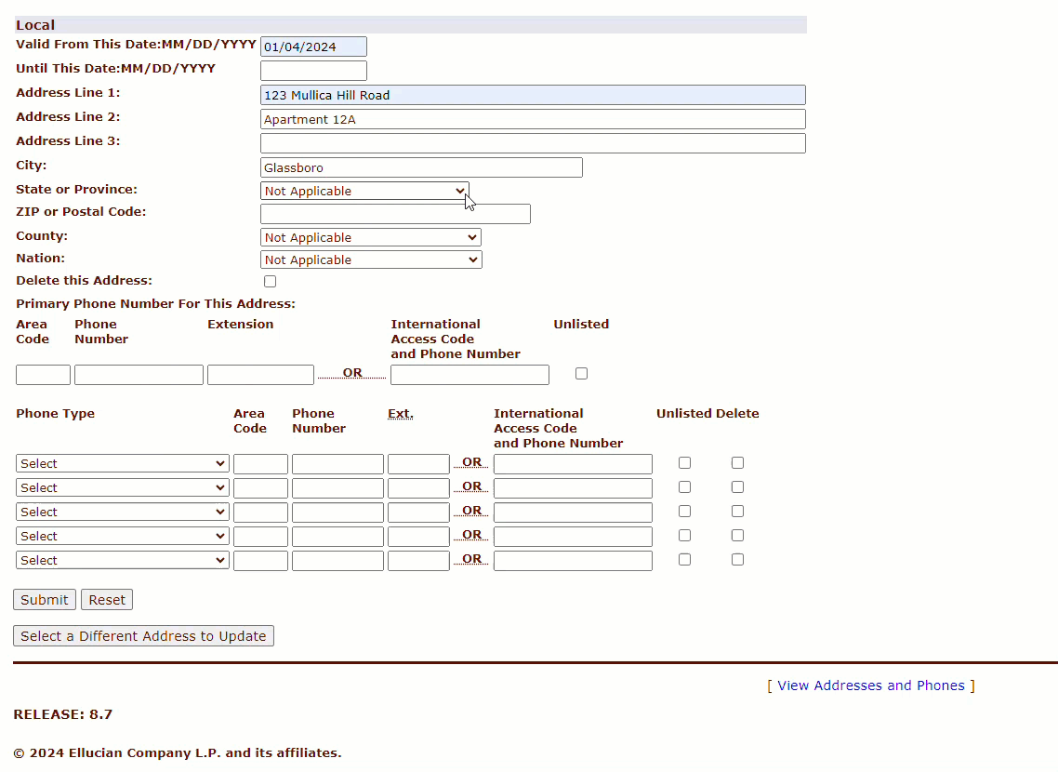Choose a type in first Phone Type dropdown
This screenshot has height=772, width=1058.
pyautogui.click(x=122, y=464)
